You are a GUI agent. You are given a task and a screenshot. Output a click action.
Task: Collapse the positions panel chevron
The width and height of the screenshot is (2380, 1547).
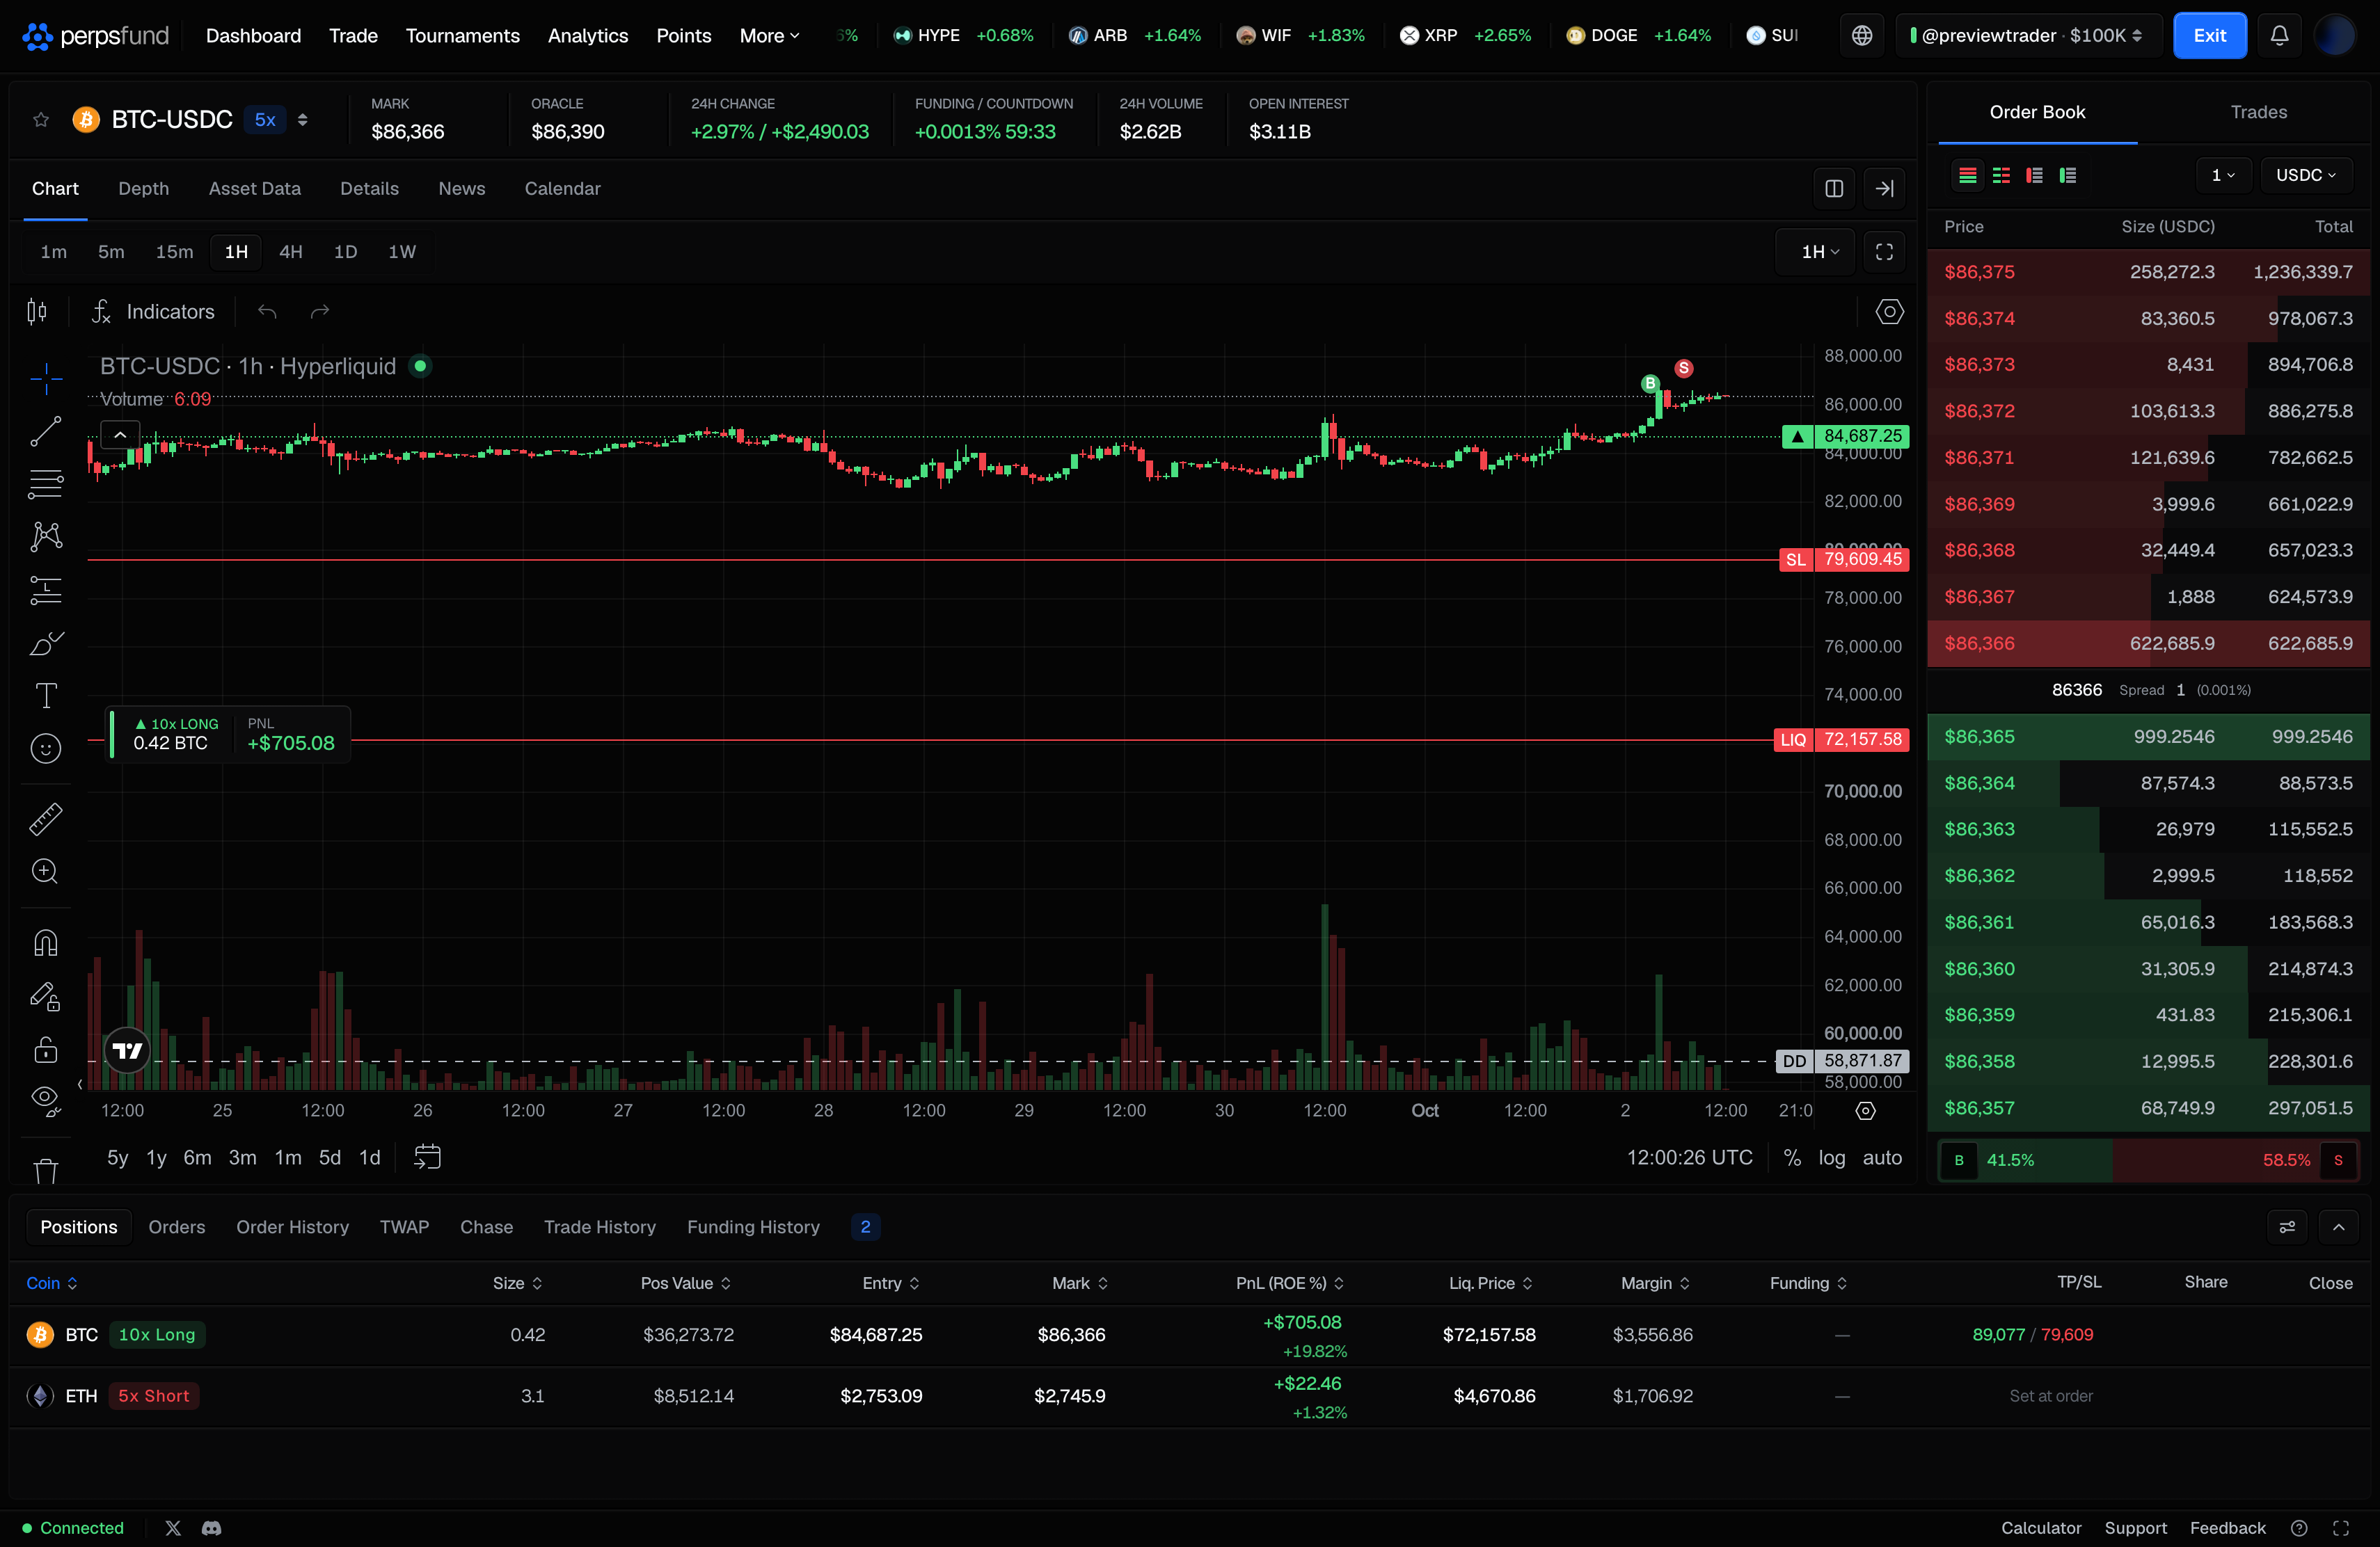coord(2338,1227)
